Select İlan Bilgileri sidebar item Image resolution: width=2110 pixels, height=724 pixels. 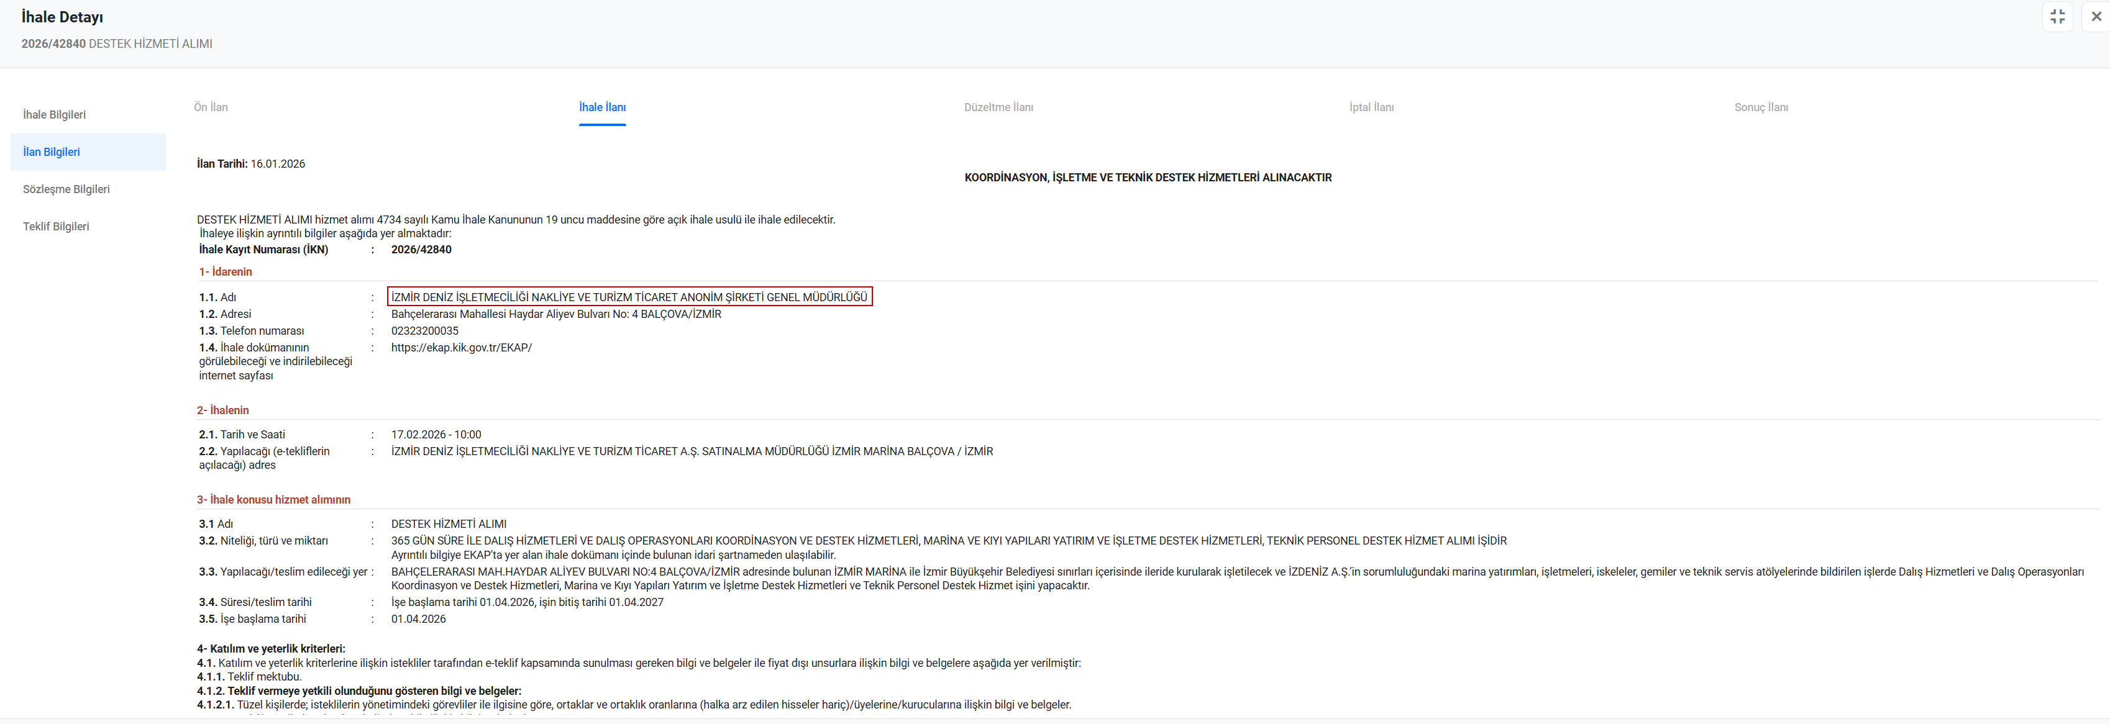(x=52, y=152)
